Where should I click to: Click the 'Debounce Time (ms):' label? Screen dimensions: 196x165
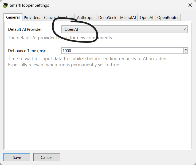pos(27,51)
